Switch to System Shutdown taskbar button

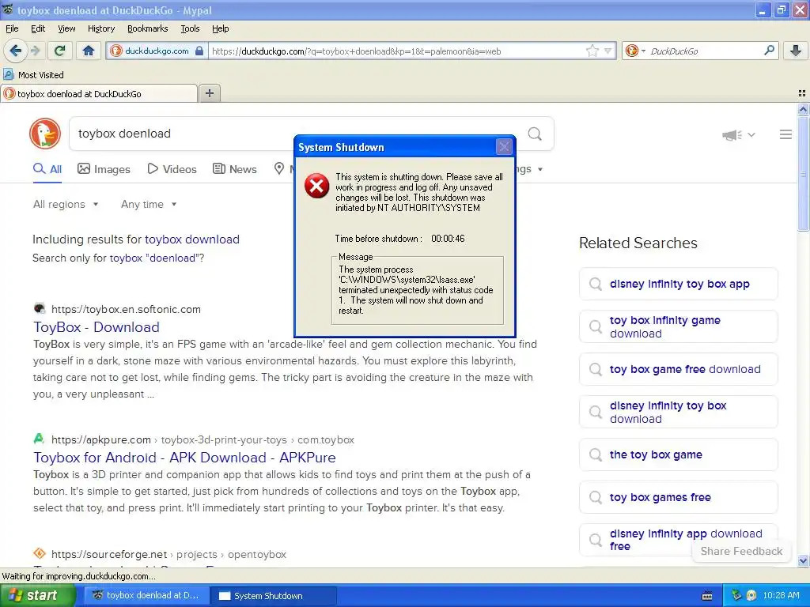point(275,596)
